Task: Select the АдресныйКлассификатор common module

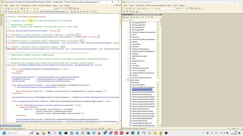Action: click(x=140, y=109)
